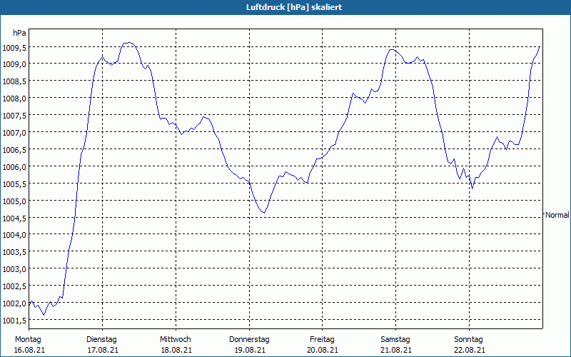Click the 1006,0 axis value
Image resolution: width=571 pixels, height=357 pixels.
(x=14, y=167)
